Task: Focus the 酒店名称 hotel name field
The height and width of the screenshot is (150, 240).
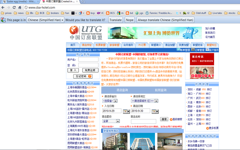Action: [144, 121]
